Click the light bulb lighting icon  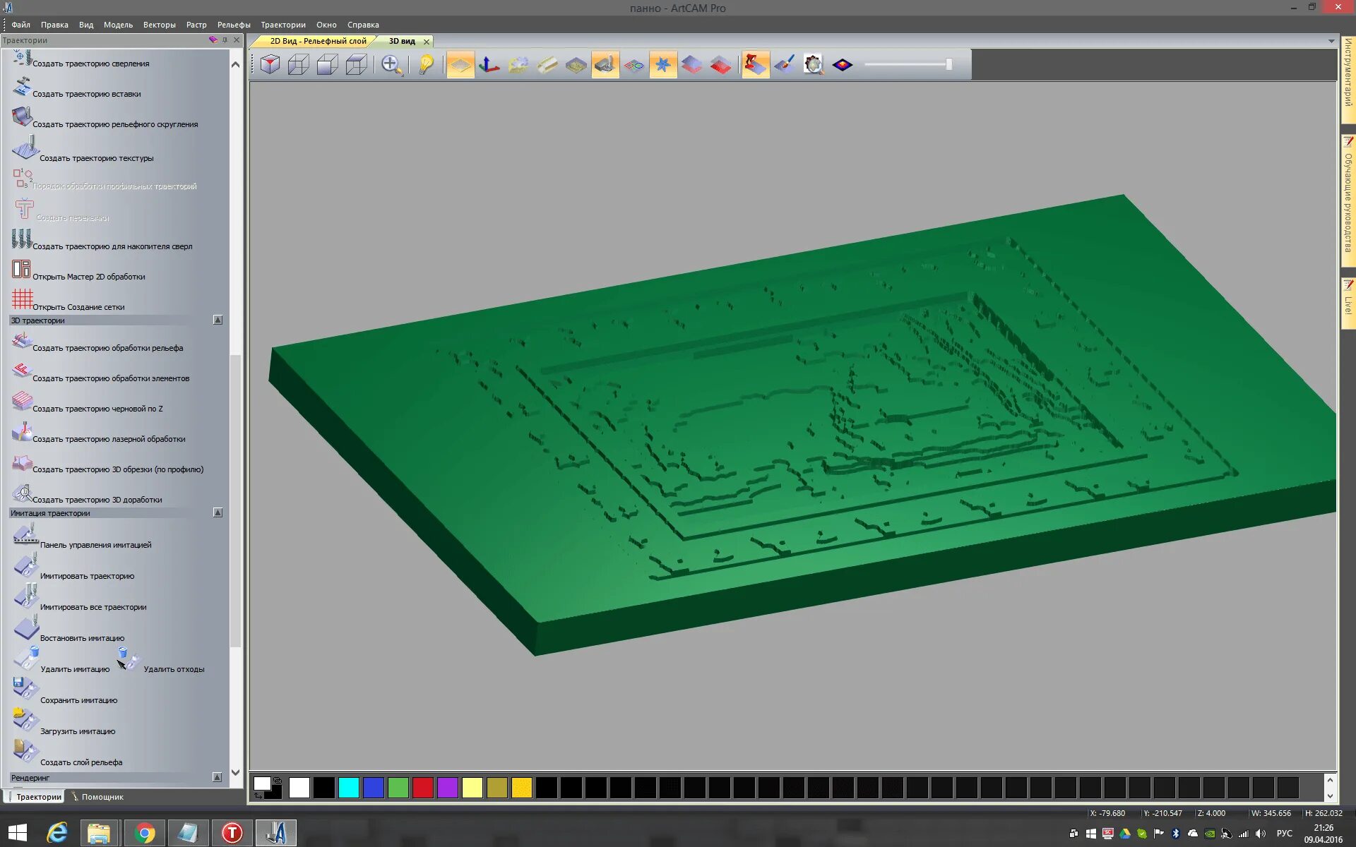[x=426, y=65]
